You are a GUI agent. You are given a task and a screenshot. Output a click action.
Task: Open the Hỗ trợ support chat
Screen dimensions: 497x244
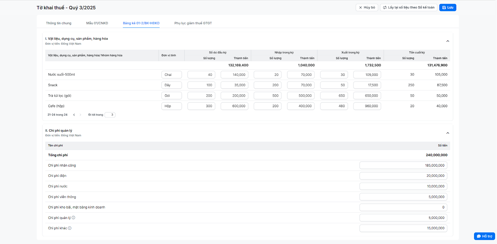[484, 236]
